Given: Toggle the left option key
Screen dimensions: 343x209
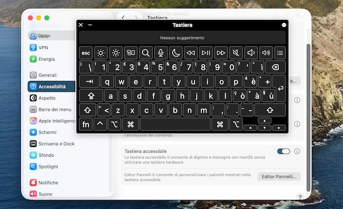Looking at the screenshot, I should click(114, 124).
